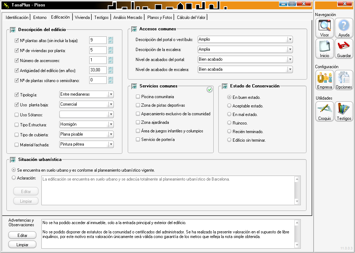Select the Aceptable estado radio button
The width and height of the screenshot is (355, 253).
click(x=229, y=106)
